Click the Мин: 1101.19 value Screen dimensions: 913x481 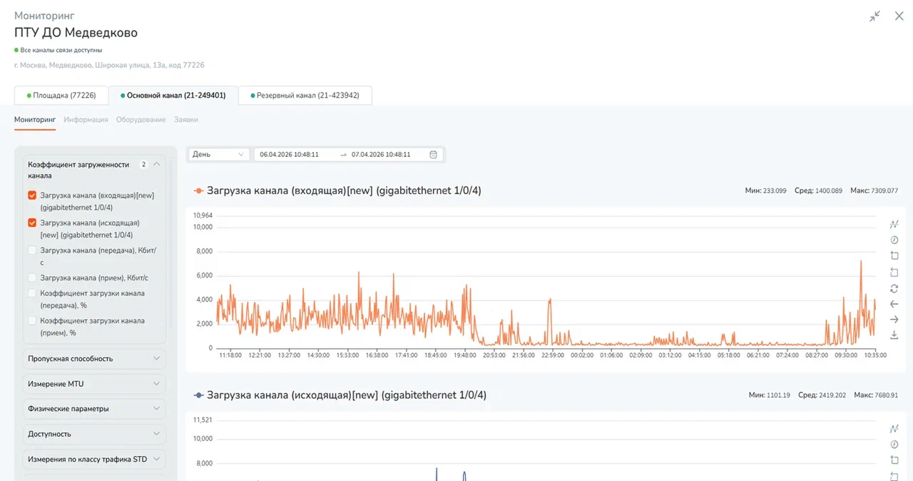tap(770, 395)
